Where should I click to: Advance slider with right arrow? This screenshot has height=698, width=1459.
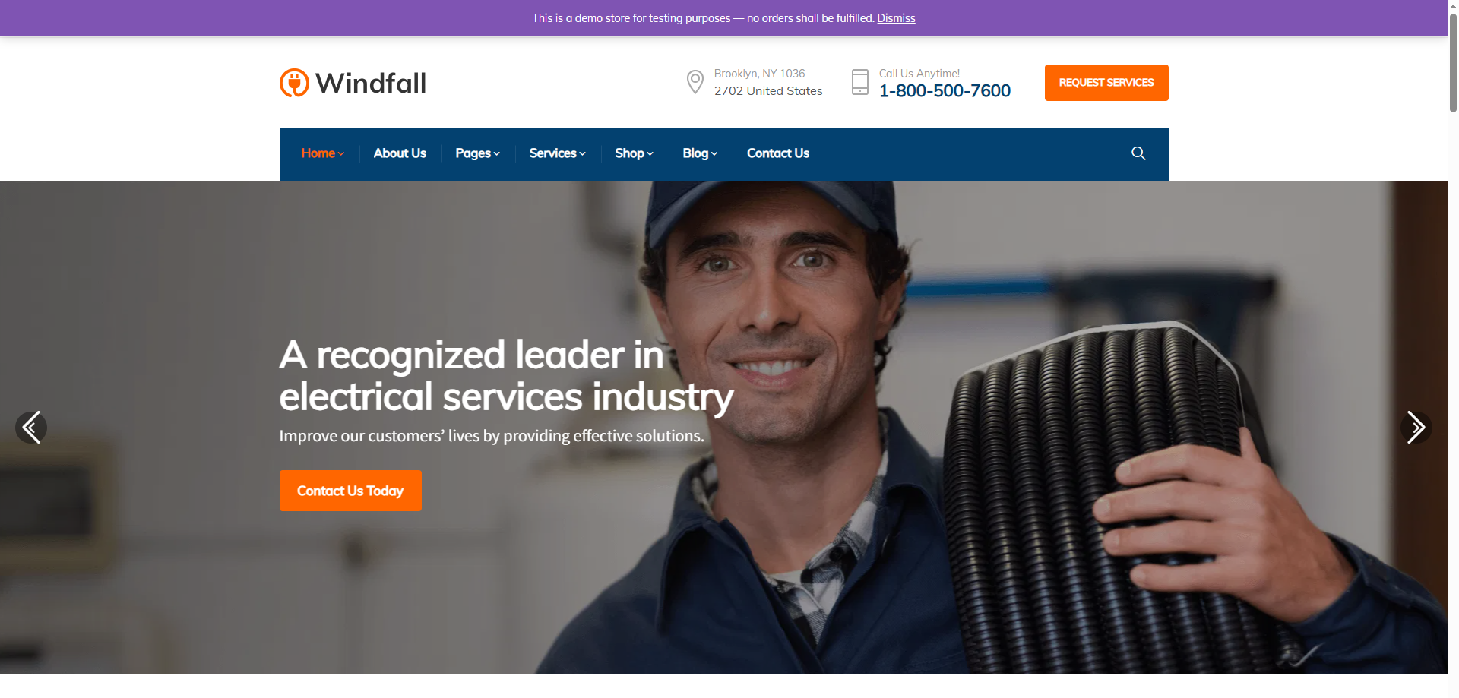coord(1416,428)
